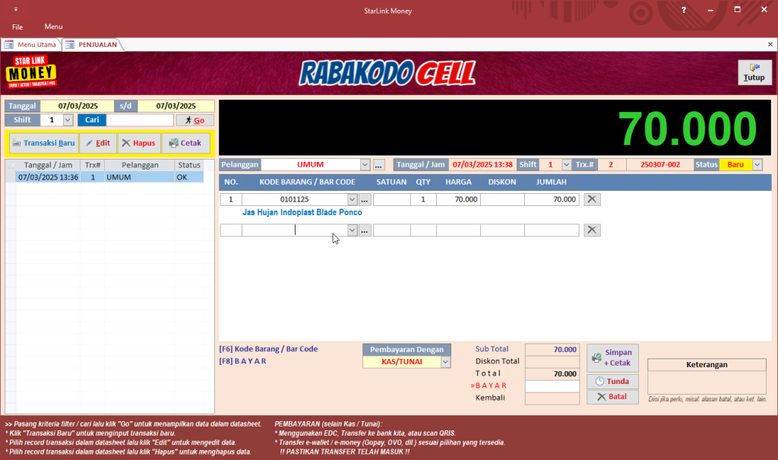Click the start Tanggal date field

[x=77, y=106]
